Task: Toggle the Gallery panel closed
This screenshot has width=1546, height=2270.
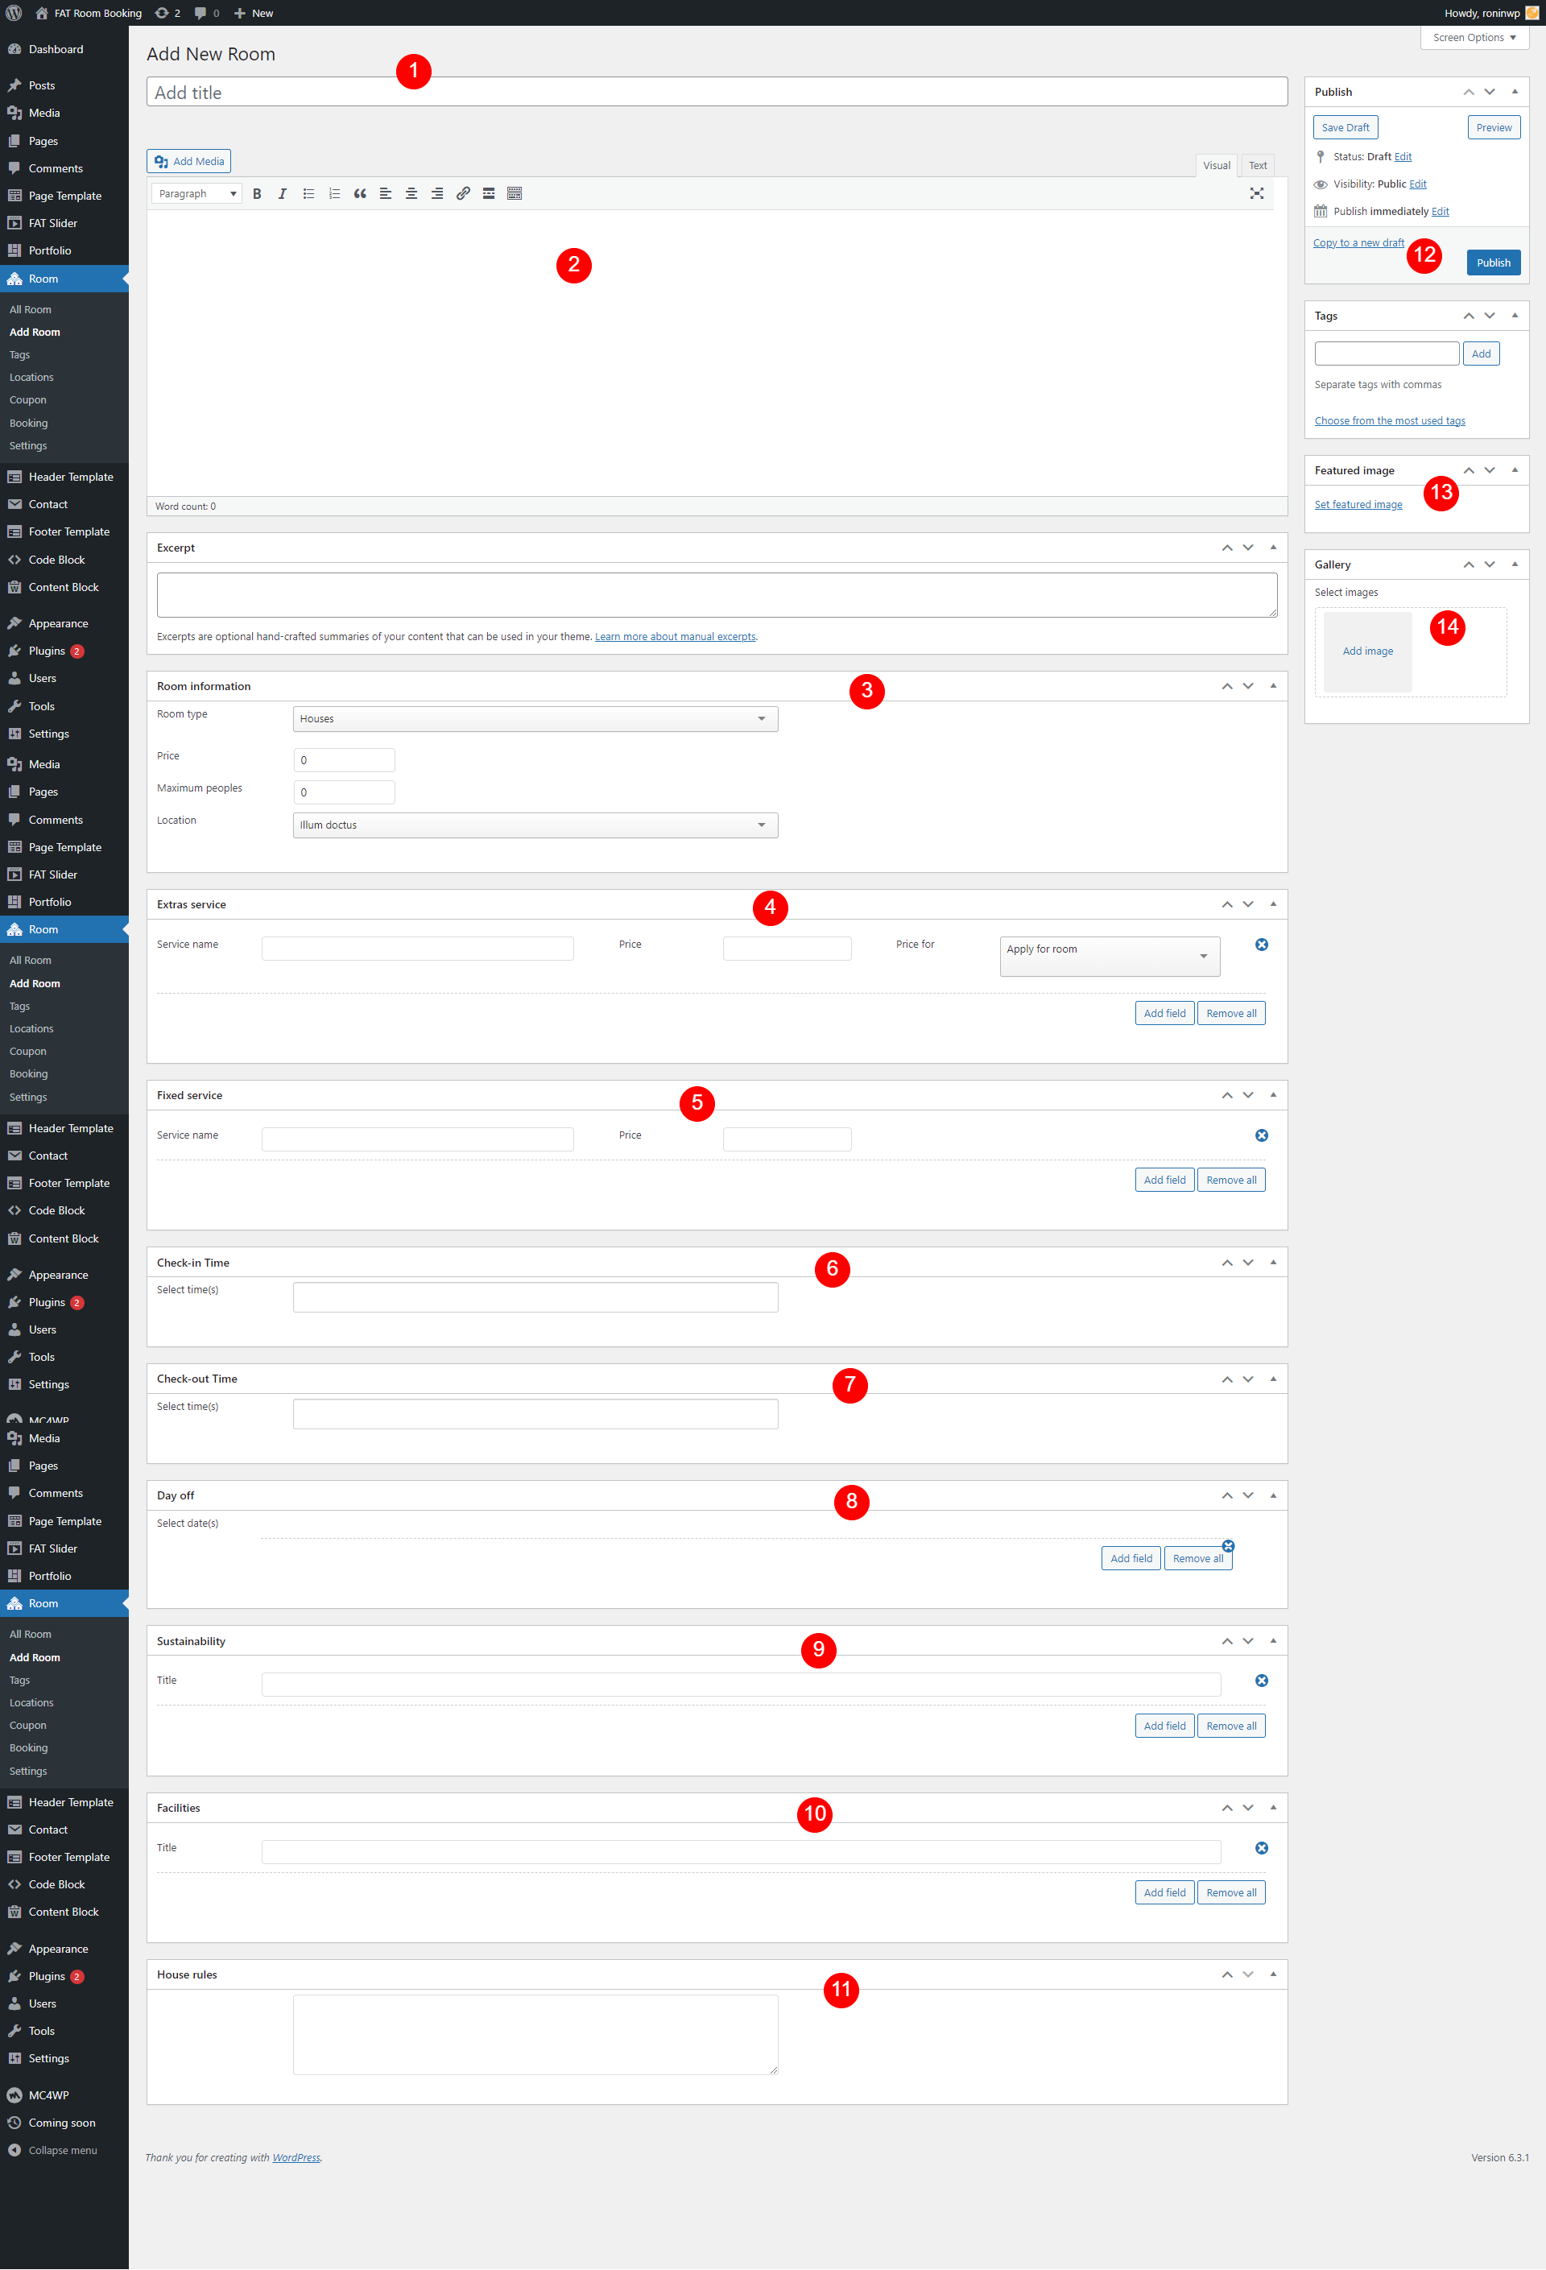Action: [x=1514, y=564]
